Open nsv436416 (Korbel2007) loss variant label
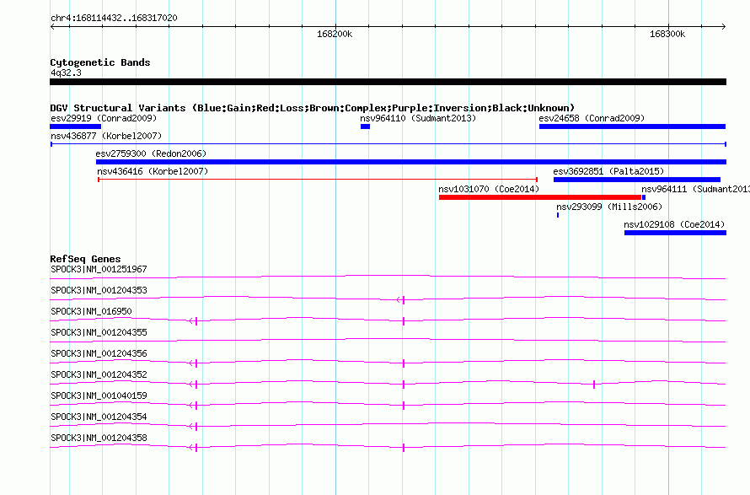The width and height of the screenshot is (750, 495). tap(153, 171)
